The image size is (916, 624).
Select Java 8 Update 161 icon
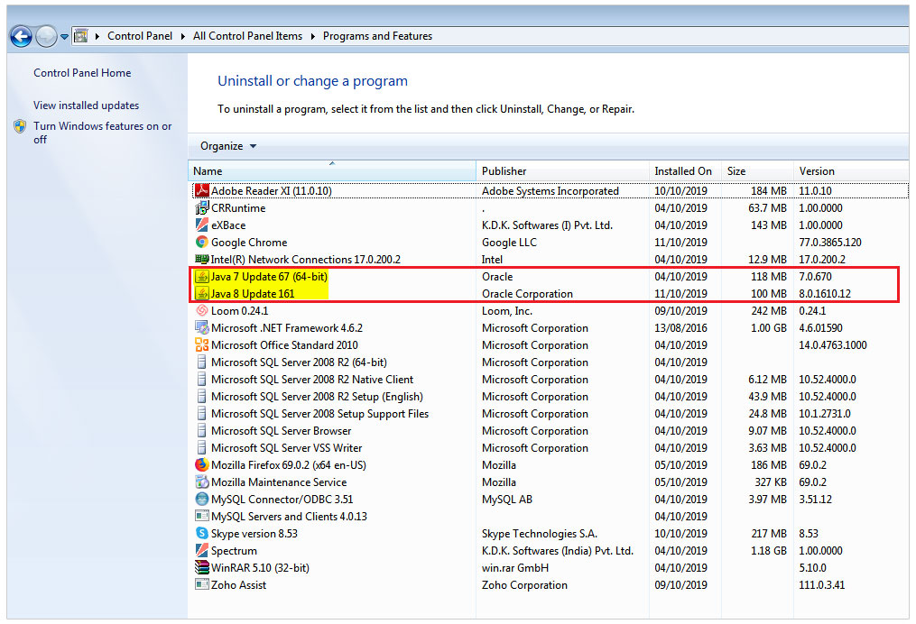tap(201, 294)
